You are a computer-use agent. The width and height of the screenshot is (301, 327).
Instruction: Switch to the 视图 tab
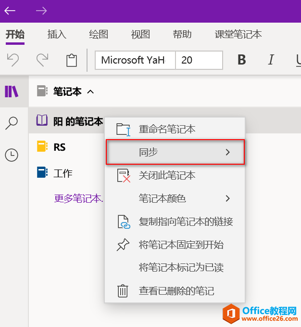tap(140, 34)
